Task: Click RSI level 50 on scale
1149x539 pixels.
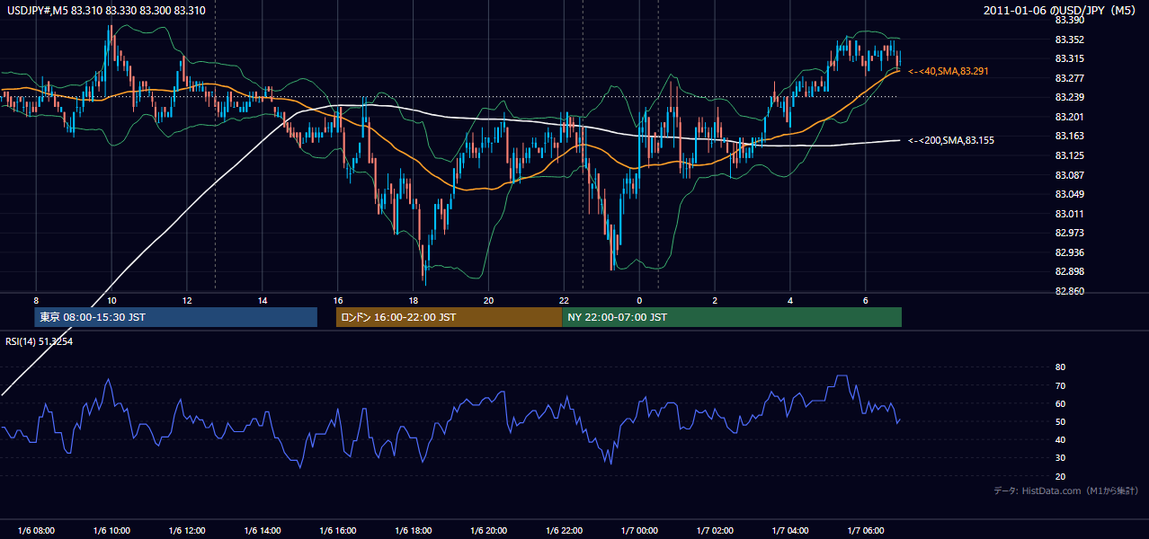Action: point(1060,421)
